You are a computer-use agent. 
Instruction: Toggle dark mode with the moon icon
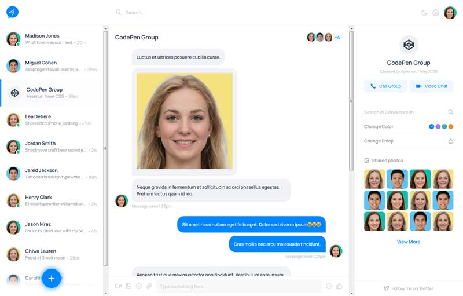(x=424, y=13)
